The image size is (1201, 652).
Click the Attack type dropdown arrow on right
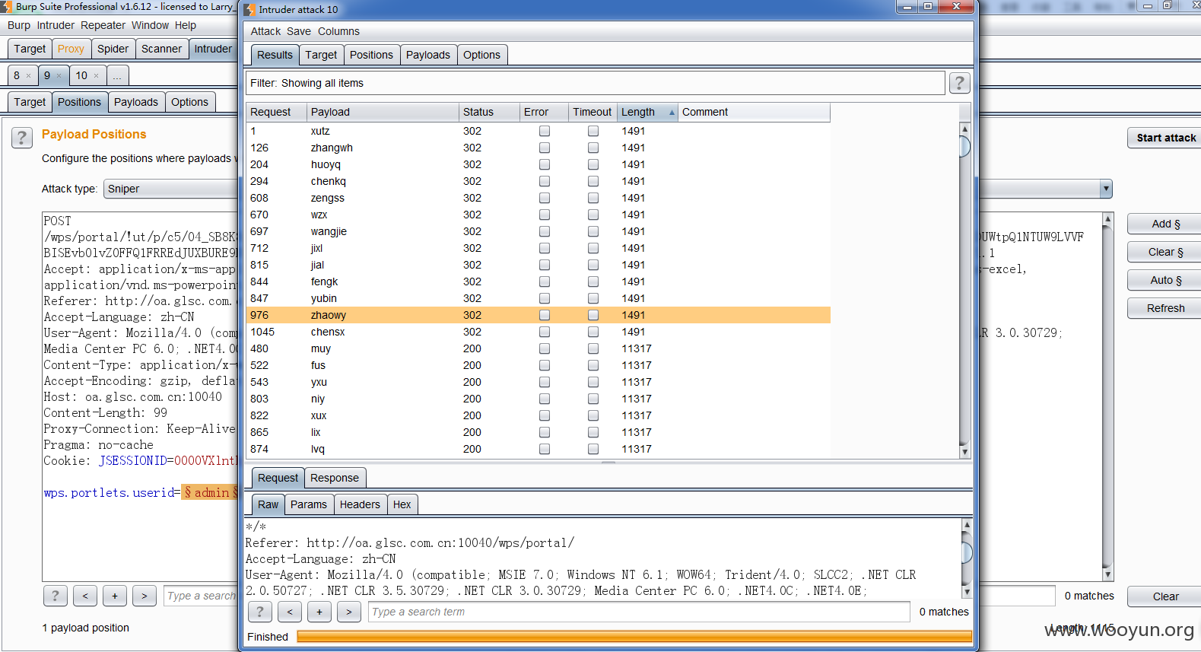[1106, 189]
